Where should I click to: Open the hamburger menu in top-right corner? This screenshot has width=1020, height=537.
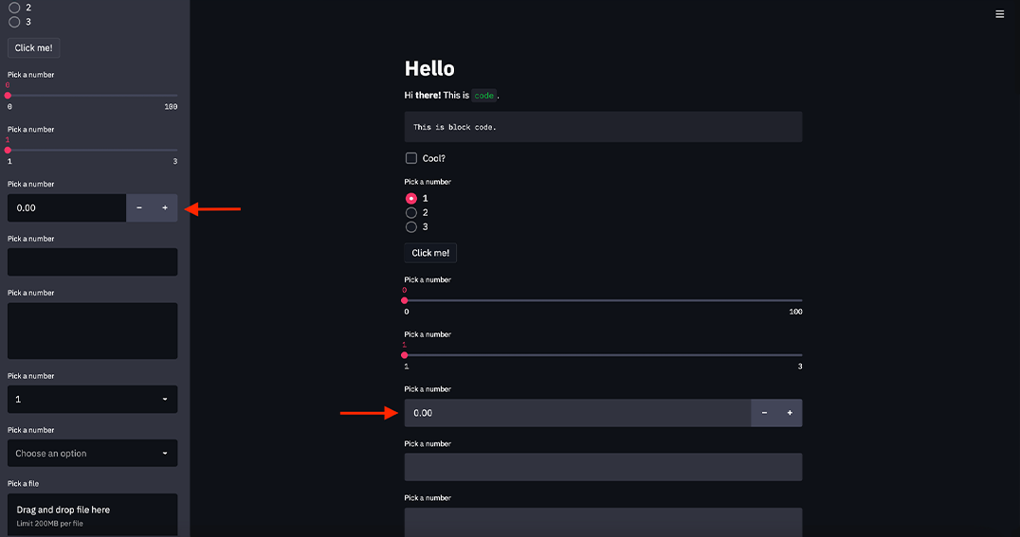click(x=999, y=14)
